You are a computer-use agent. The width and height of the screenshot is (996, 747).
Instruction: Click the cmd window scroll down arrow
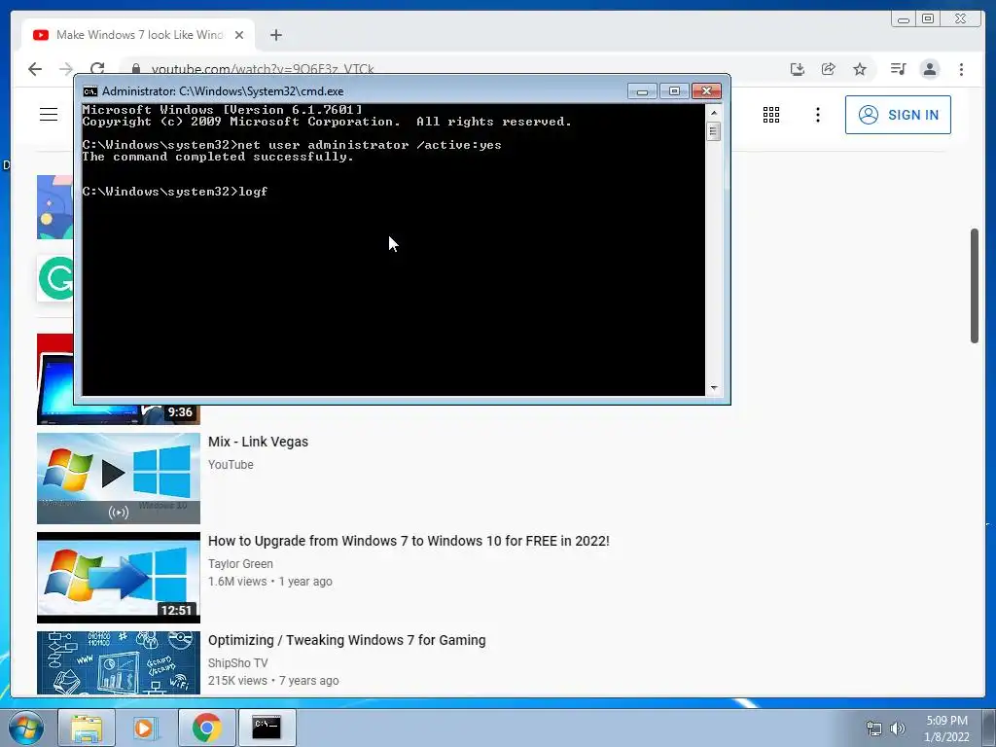tap(714, 387)
